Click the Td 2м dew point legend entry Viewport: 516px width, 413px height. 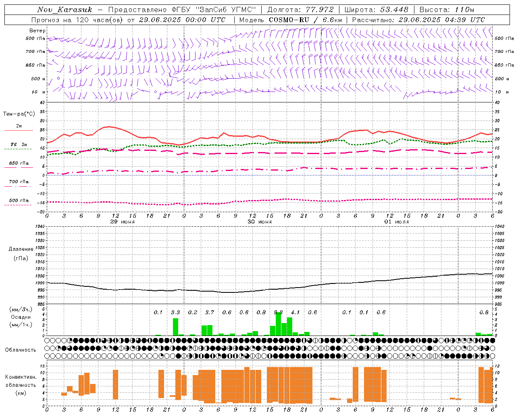point(19,144)
